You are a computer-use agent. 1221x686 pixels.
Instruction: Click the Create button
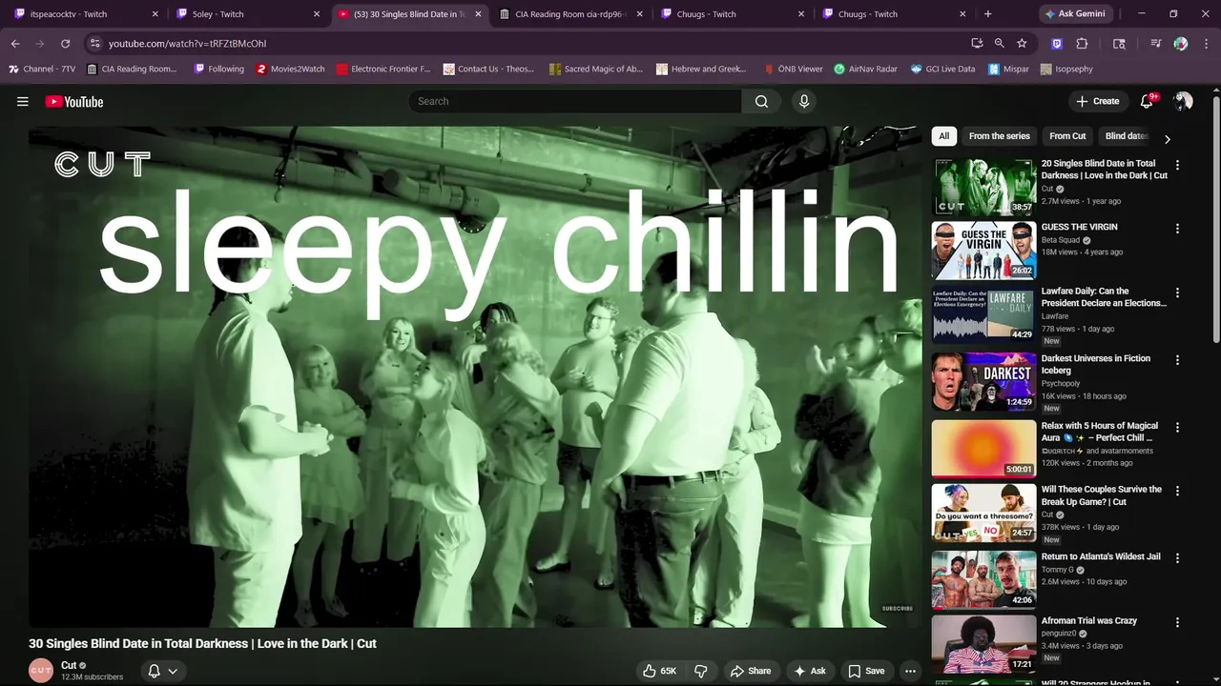(1098, 101)
